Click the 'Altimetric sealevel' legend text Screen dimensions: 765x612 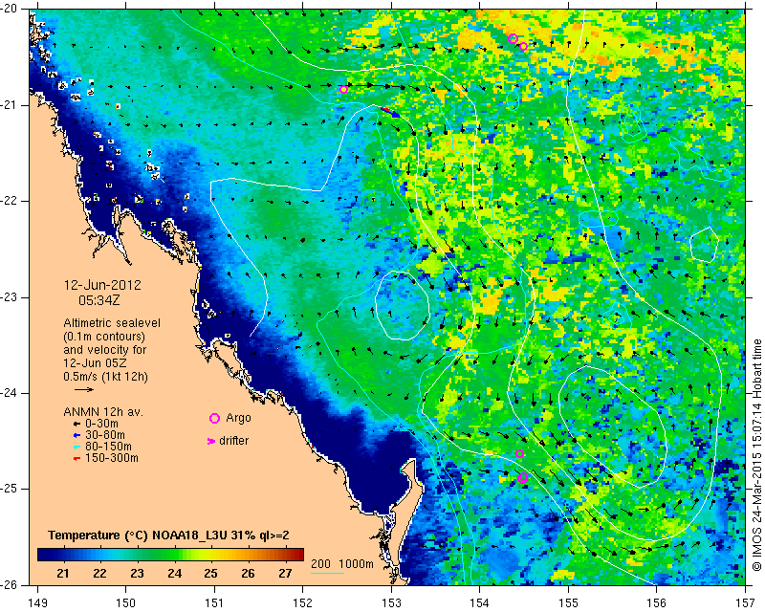[112, 323]
